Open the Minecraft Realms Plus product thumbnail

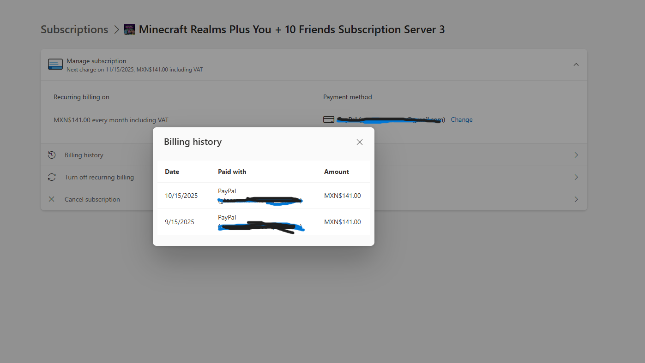(129, 30)
